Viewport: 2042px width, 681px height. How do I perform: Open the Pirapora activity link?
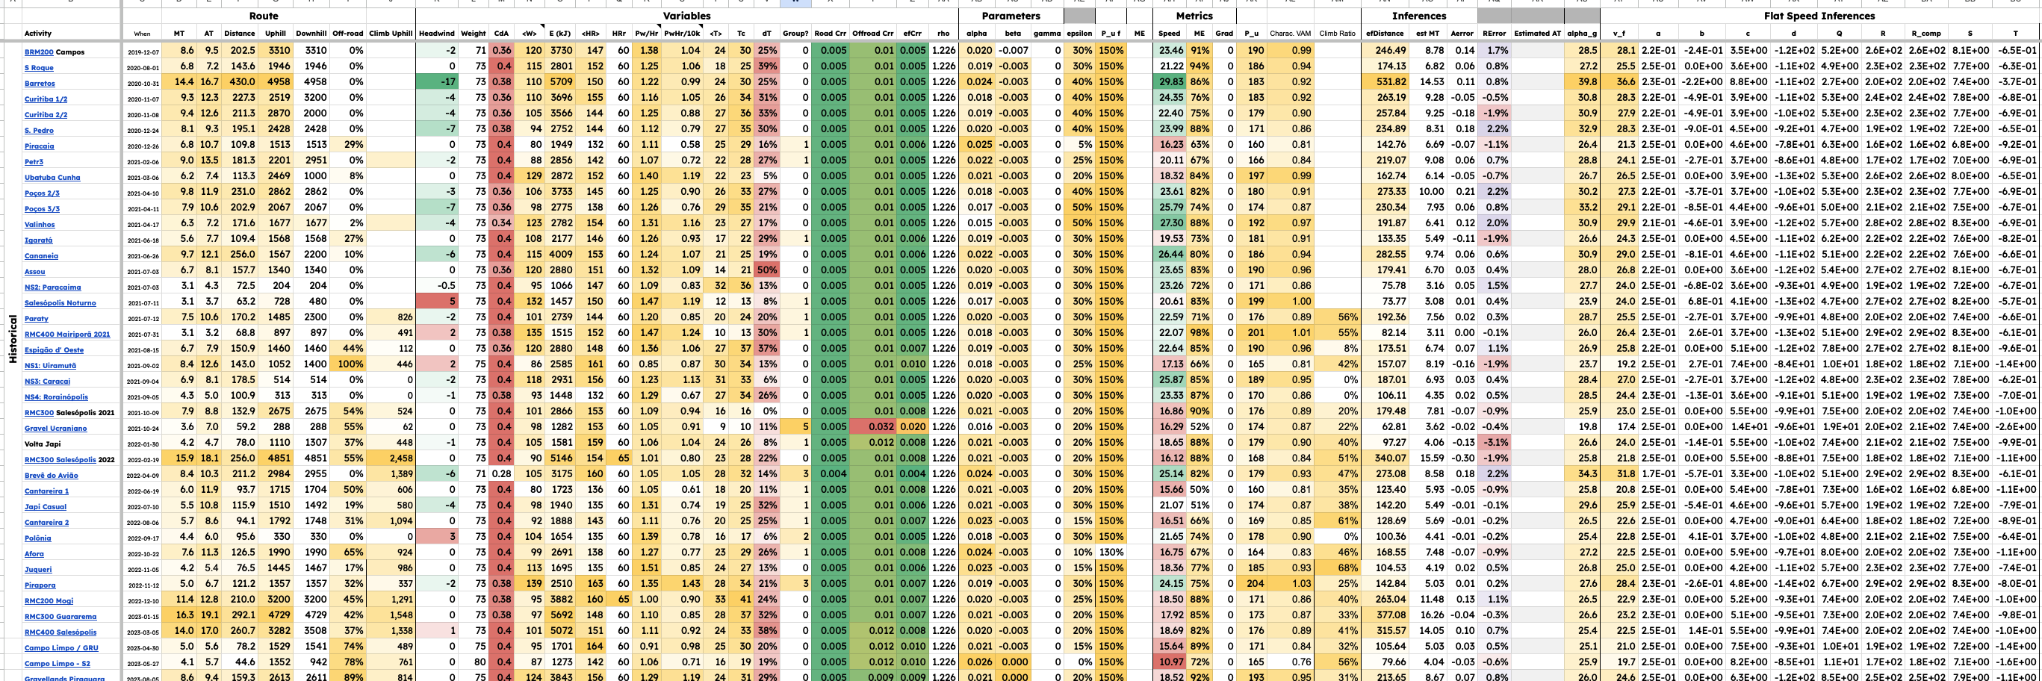40,586
